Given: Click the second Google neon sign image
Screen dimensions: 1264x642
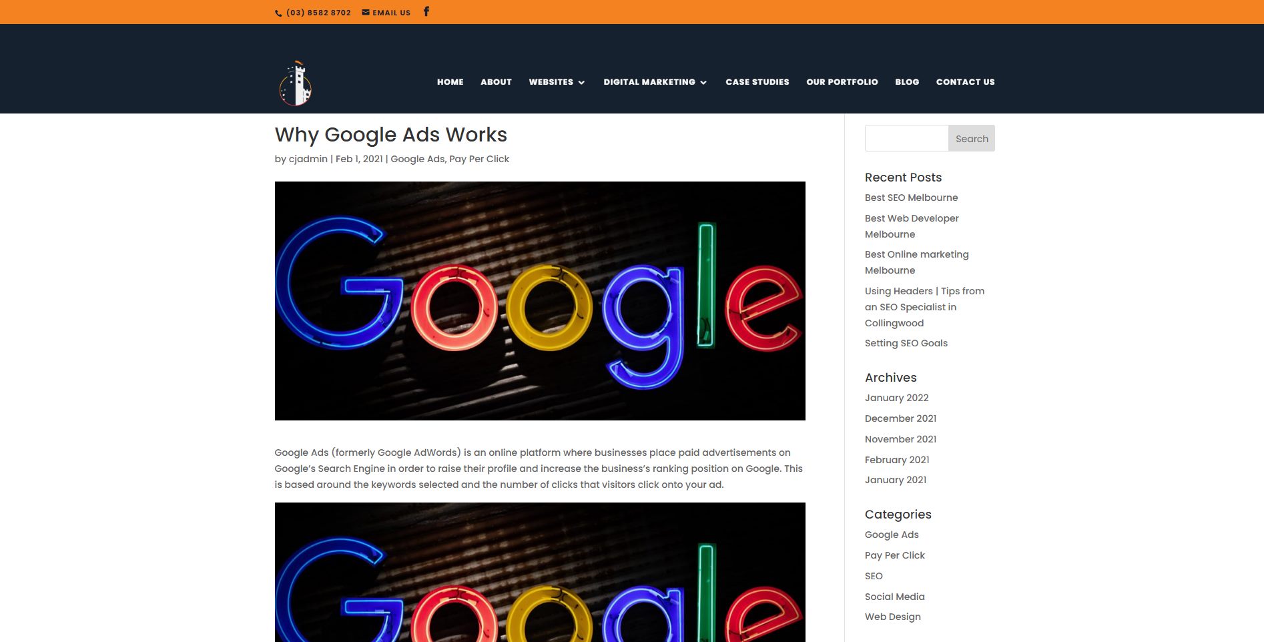Looking at the screenshot, I should [540, 573].
